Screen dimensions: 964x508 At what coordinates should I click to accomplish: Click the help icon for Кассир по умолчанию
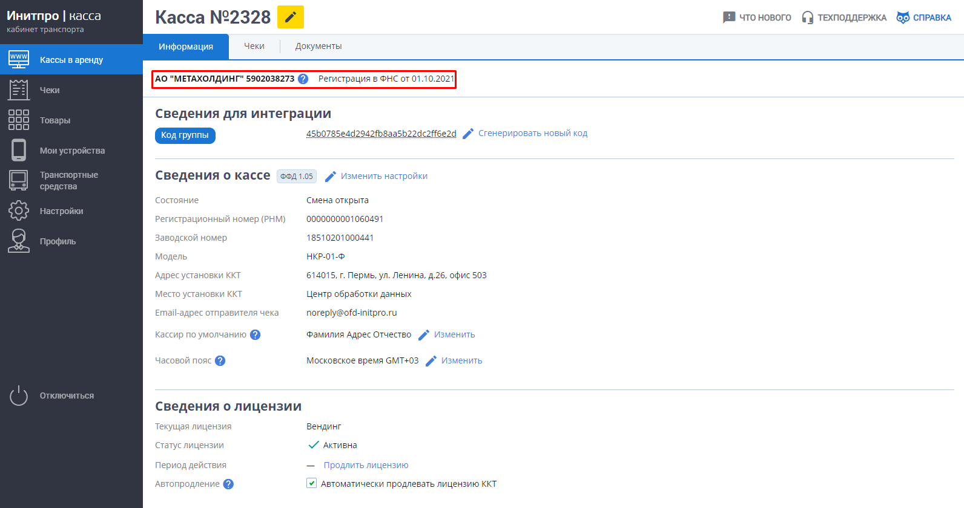256,334
